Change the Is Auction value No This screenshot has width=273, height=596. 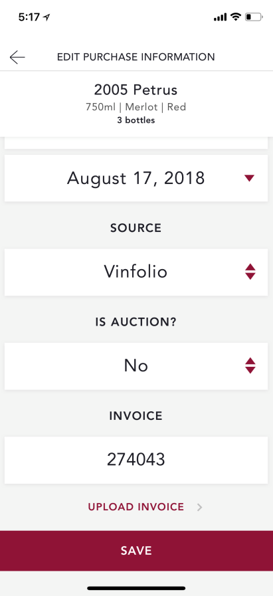point(136,366)
